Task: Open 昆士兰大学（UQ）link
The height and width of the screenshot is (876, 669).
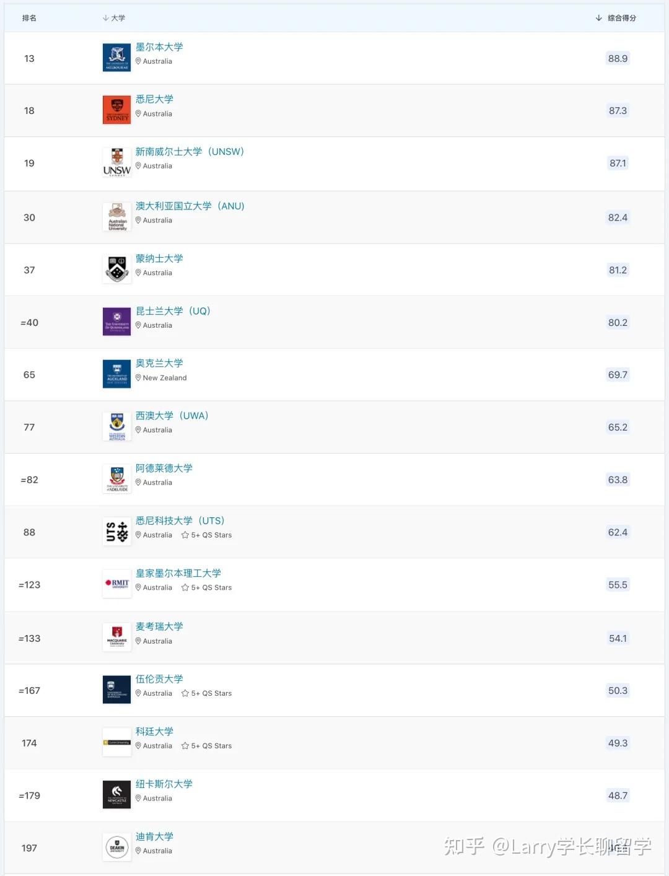Action: coord(173,311)
